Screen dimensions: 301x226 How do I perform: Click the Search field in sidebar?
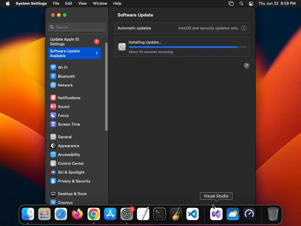[77, 27]
